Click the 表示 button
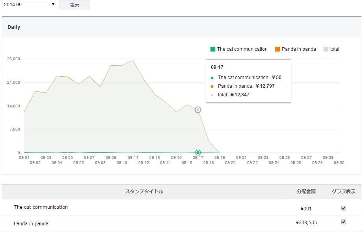Viewport: 363px width, 234px height. [x=74, y=5]
